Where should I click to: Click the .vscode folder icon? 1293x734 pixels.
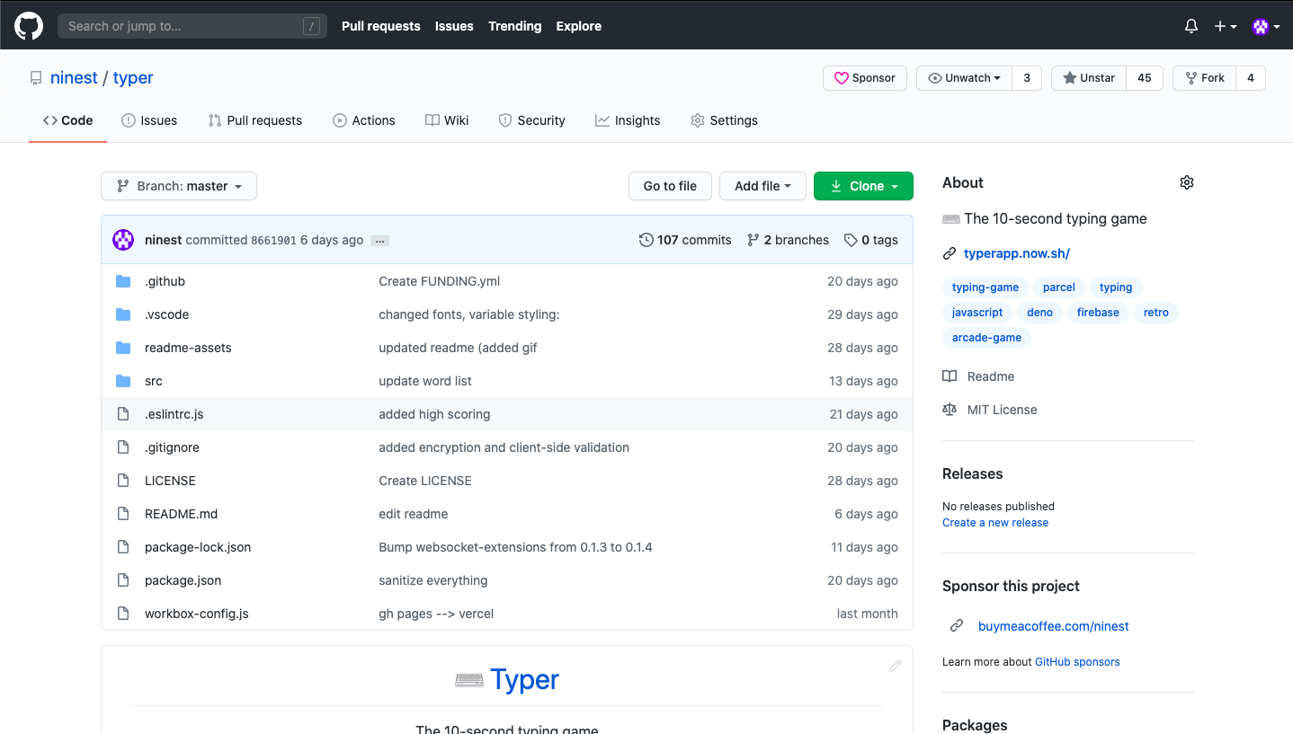(x=123, y=314)
